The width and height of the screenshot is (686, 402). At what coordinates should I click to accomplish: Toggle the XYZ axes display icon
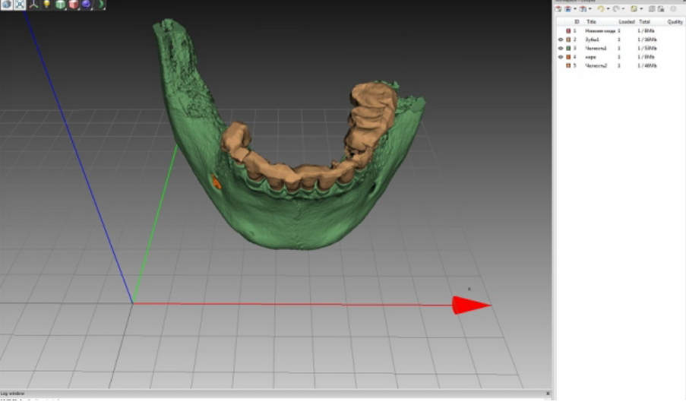coord(33,5)
